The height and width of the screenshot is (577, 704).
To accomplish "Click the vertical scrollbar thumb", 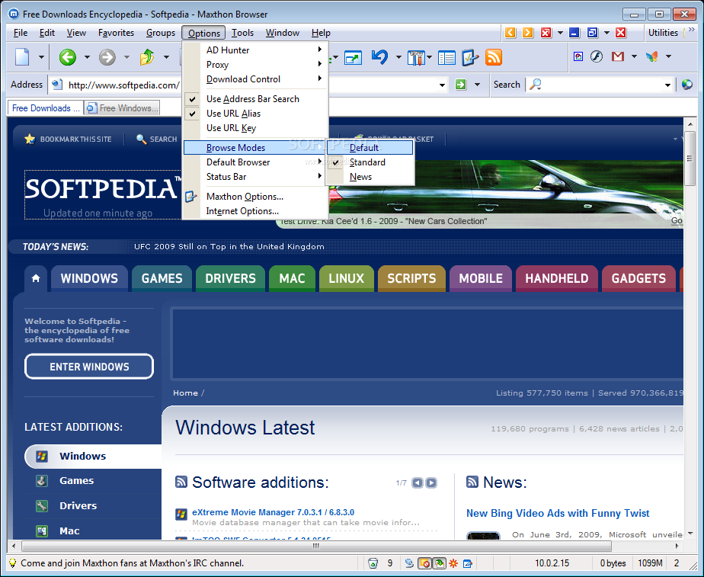I will tap(690, 158).
